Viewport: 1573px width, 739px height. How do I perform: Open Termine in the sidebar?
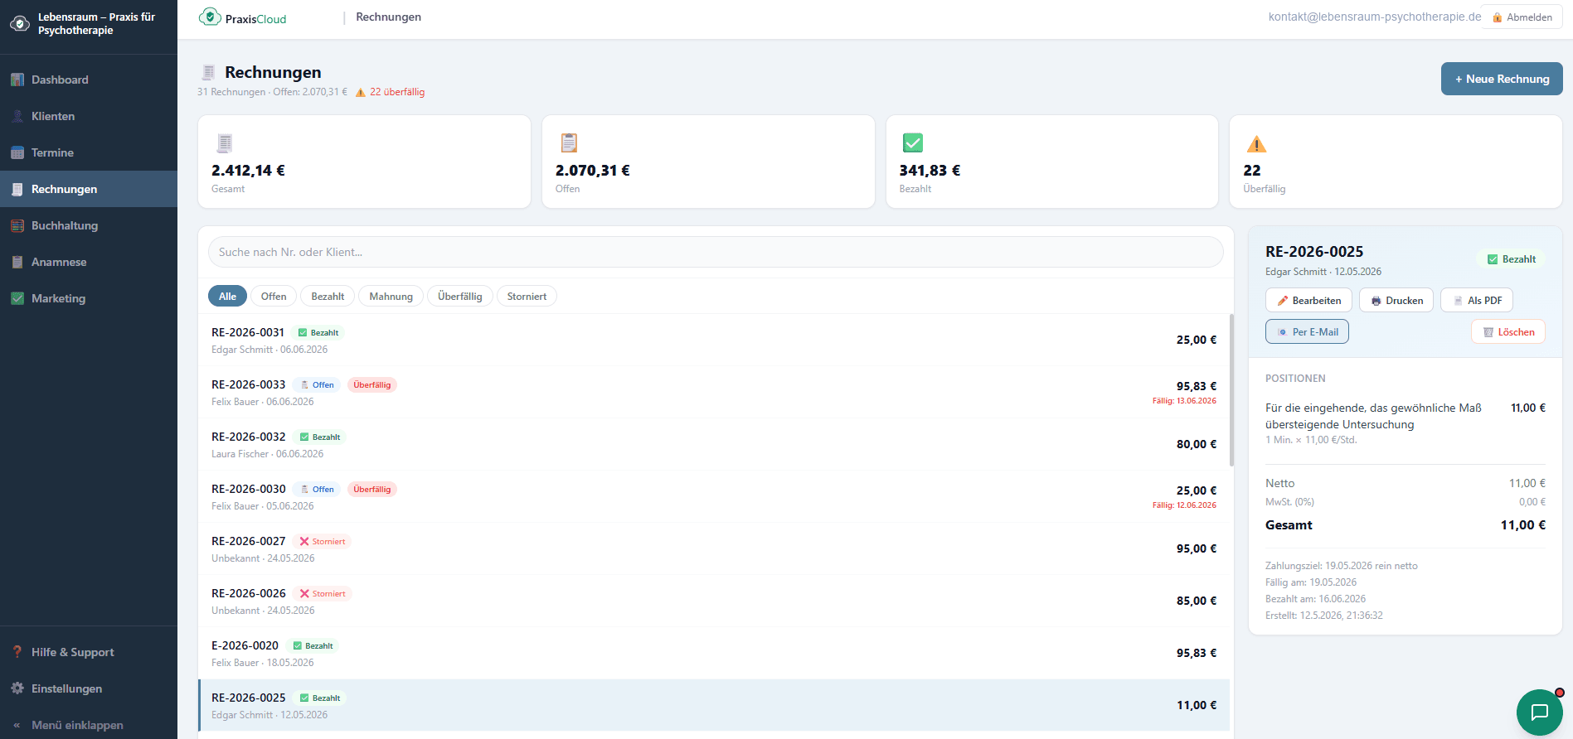[x=89, y=152]
